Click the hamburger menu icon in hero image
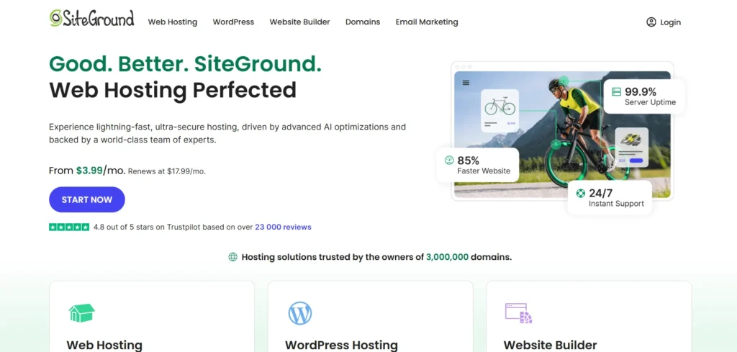The width and height of the screenshot is (737, 352). click(466, 83)
